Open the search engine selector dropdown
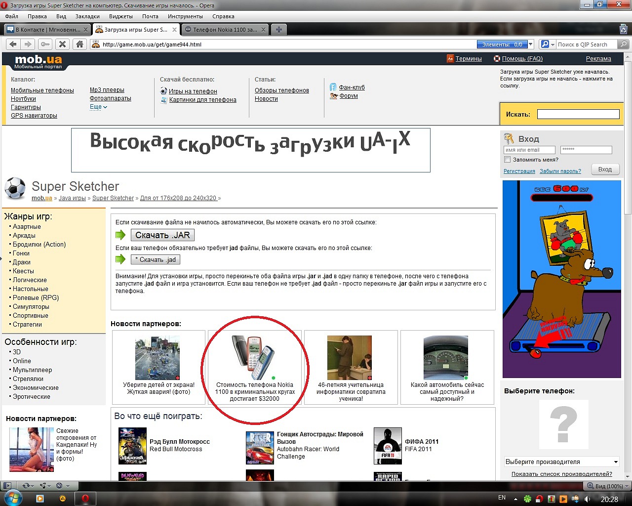632x506 pixels. tap(547, 44)
